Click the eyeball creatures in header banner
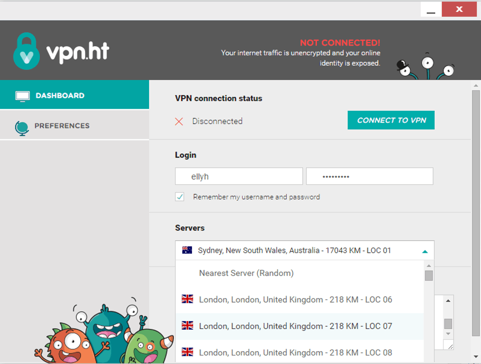This screenshot has width=481, height=364. click(x=425, y=67)
